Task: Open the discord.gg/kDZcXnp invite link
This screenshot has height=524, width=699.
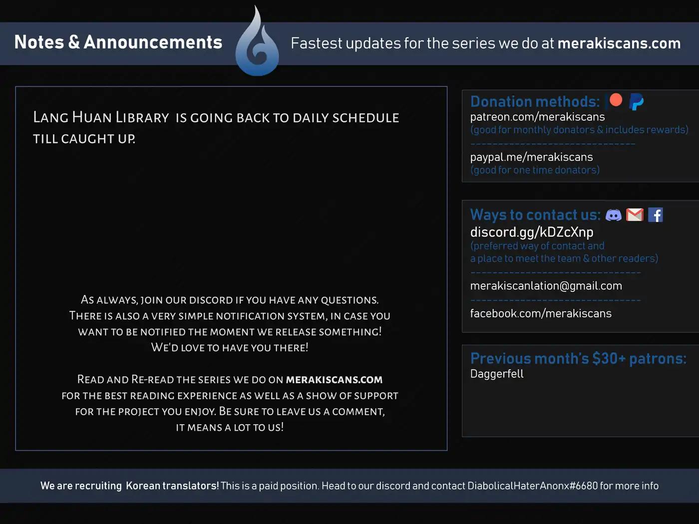Action: tap(532, 232)
